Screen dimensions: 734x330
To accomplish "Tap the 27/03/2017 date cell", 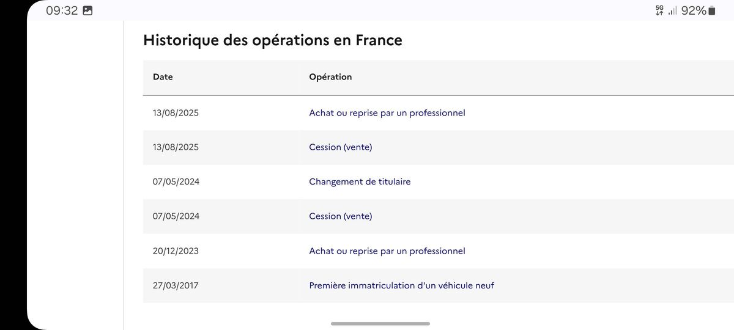I will click(x=176, y=285).
